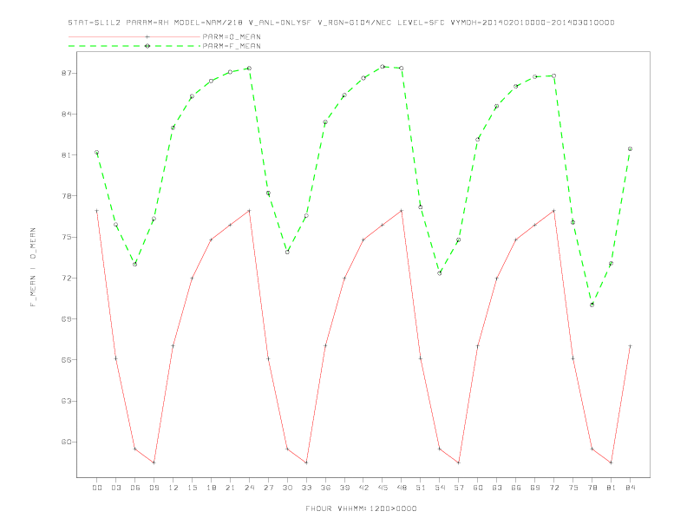The width and height of the screenshot is (687, 531).
Task: Click the x-axis forecast hour label 48
Action: pyautogui.click(x=402, y=488)
